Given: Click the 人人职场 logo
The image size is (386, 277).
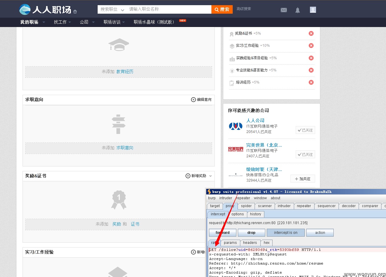Looking at the screenshot, I should [45, 9].
